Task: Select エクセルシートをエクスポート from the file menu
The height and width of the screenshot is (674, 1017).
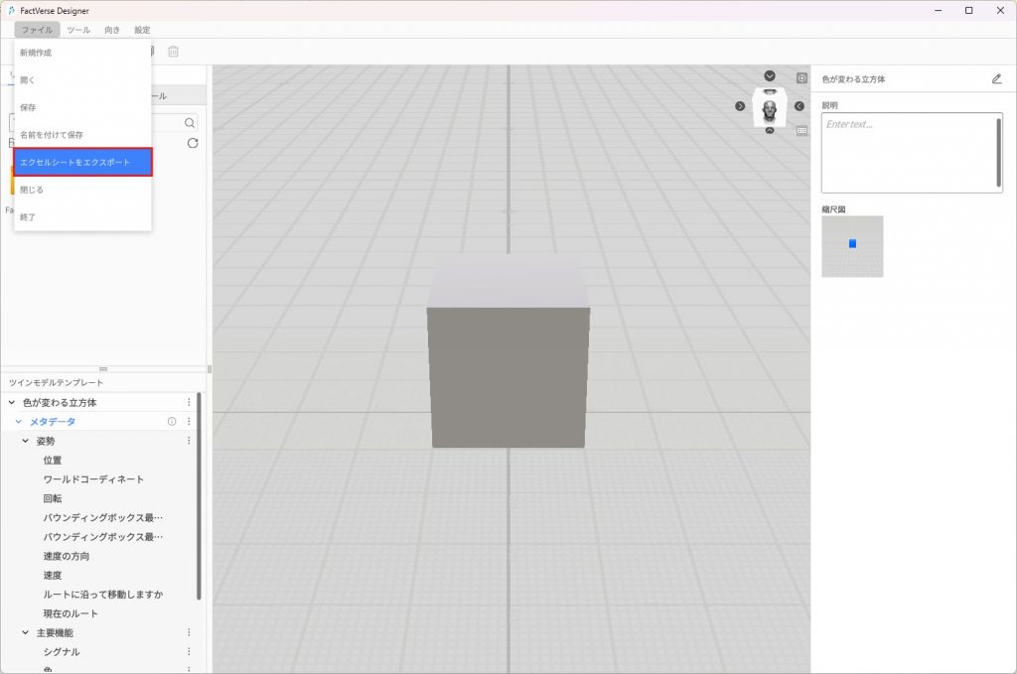Action: click(x=82, y=162)
